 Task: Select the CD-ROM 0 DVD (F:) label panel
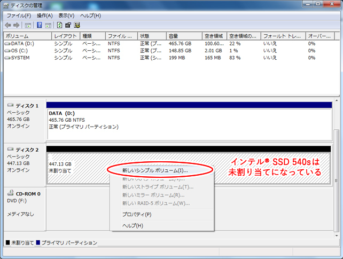[x=25, y=208]
